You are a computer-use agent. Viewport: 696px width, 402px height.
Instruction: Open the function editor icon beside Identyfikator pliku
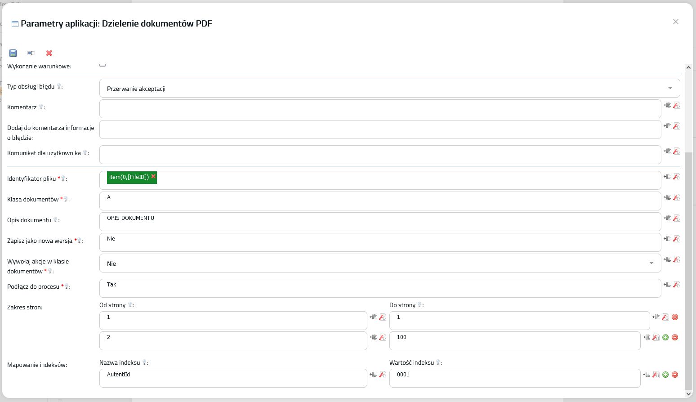(676, 177)
